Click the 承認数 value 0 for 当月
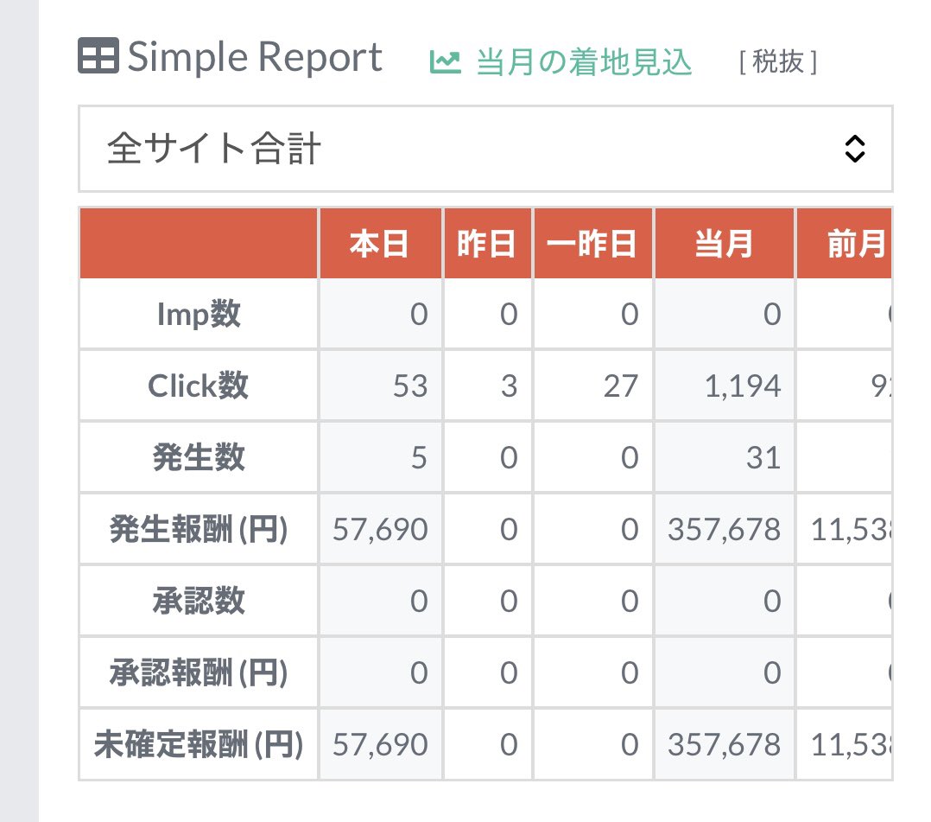 pyautogui.click(x=772, y=601)
